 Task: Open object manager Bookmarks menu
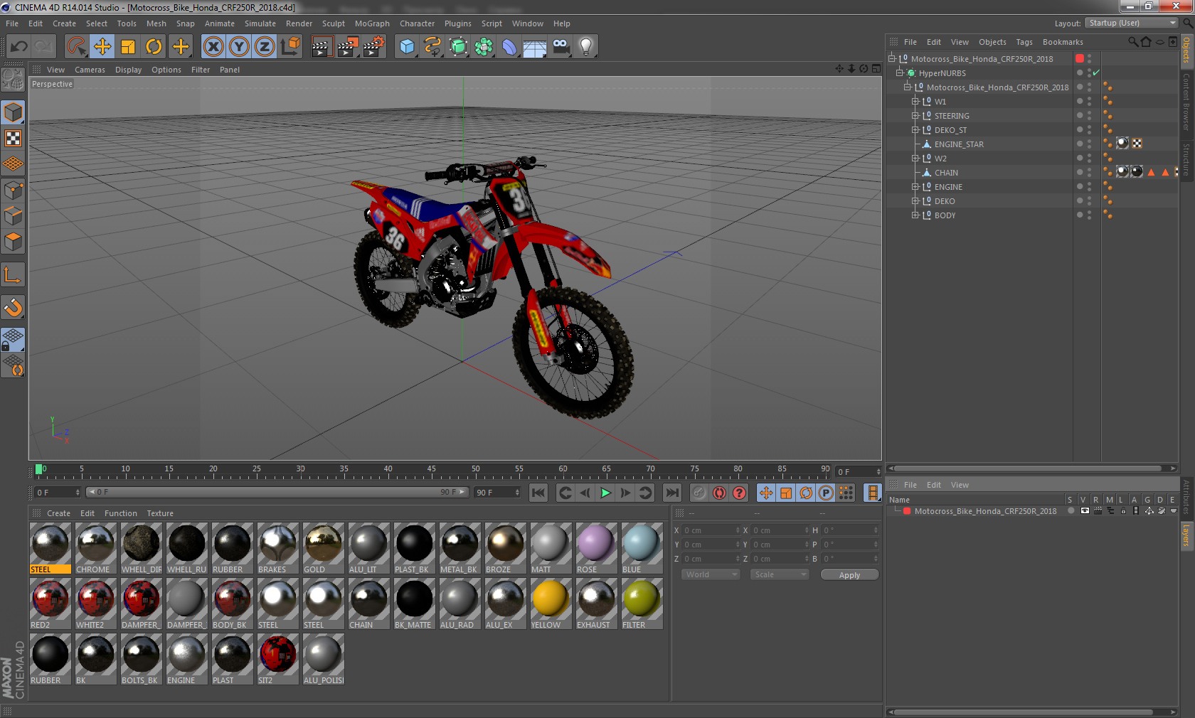[1063, 42]
